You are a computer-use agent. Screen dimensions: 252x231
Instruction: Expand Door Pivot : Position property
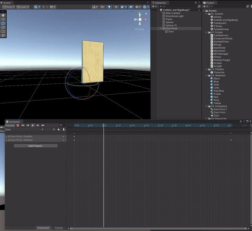pyautogui.click(x=6, y=136)
